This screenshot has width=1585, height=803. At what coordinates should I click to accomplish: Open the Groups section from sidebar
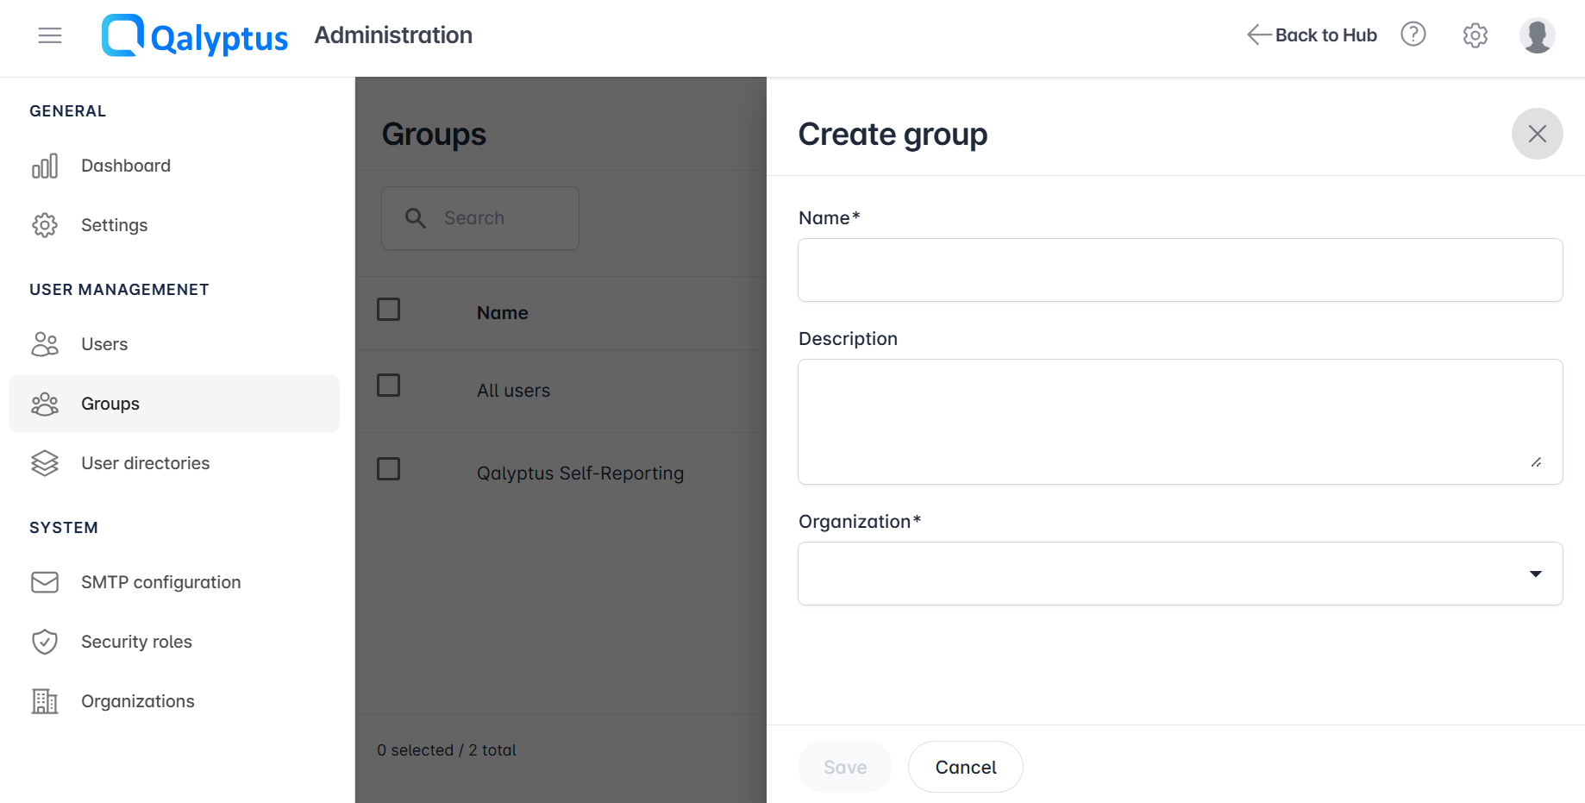tap(110, 403)
